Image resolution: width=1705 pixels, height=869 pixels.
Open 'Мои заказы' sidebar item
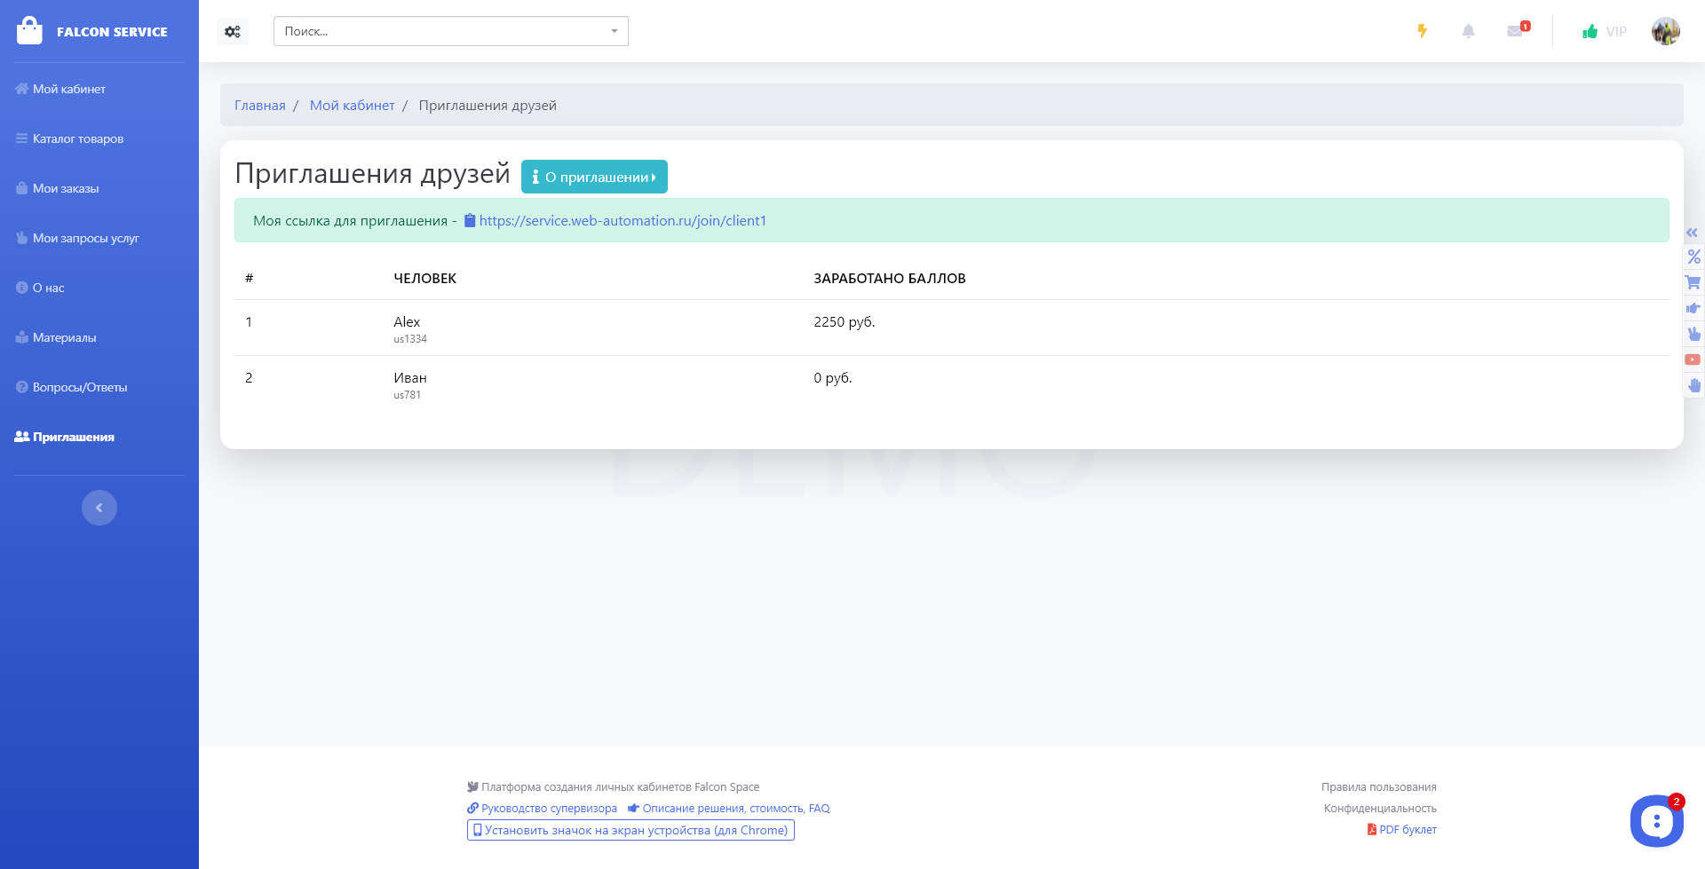[66, 188]
